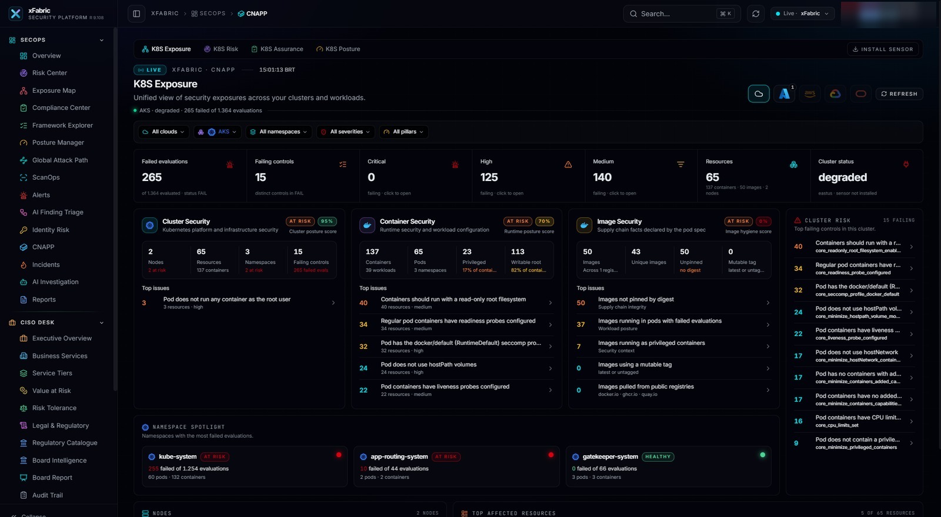Open the All clouds filter dropdown
The image size is (941, 517).
pos(163,132)
